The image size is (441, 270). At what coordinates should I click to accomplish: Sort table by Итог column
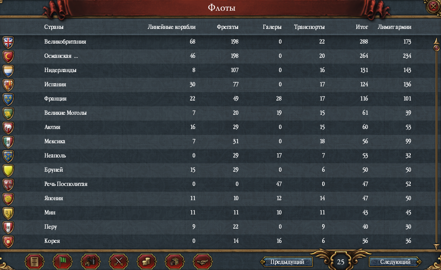click(362, 27)
